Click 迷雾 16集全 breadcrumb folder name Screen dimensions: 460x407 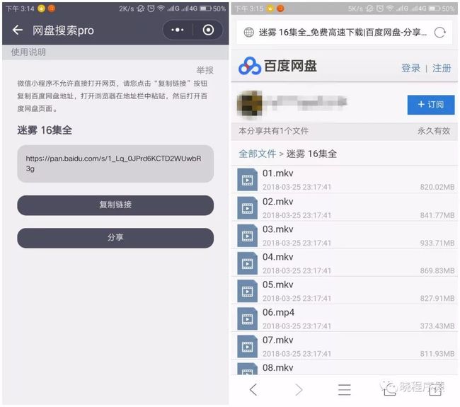tap(311, 154)
